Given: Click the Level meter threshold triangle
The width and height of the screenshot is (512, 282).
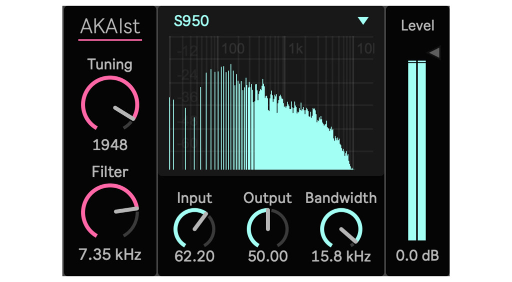Looking at the screenshot, I should coord(434,52).
